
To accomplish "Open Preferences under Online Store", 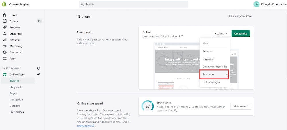I will coord(17,112).
